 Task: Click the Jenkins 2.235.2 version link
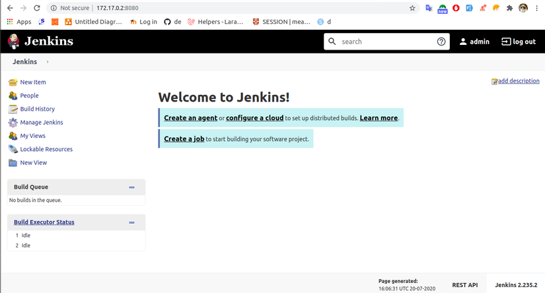coord(516,285)
